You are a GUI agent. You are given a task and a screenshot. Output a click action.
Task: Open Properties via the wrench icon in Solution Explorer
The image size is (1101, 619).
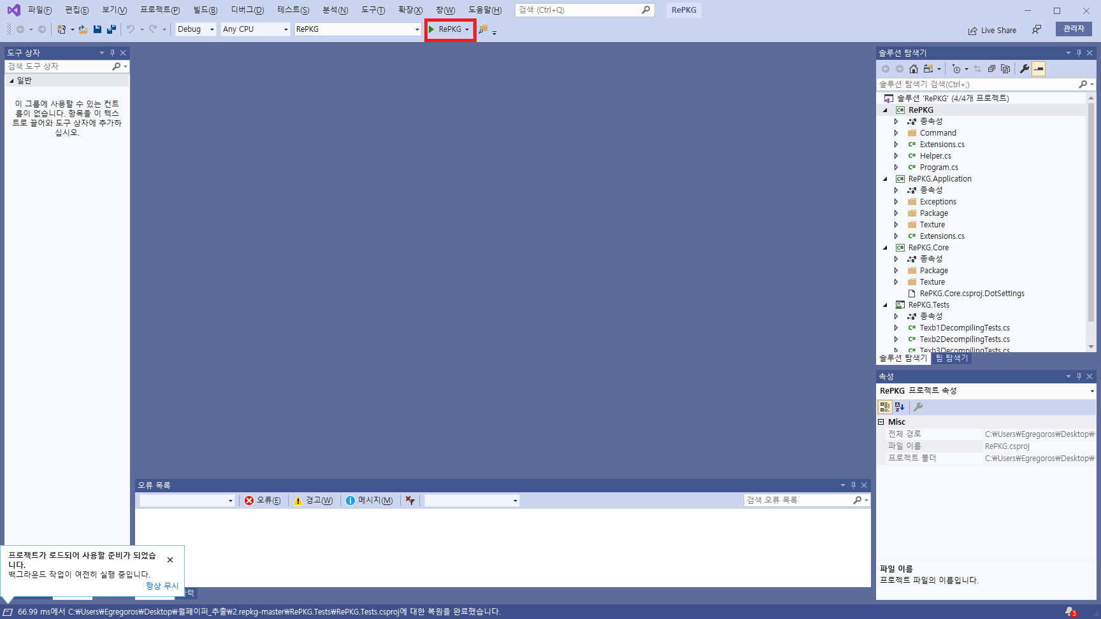coord(1025,69)
